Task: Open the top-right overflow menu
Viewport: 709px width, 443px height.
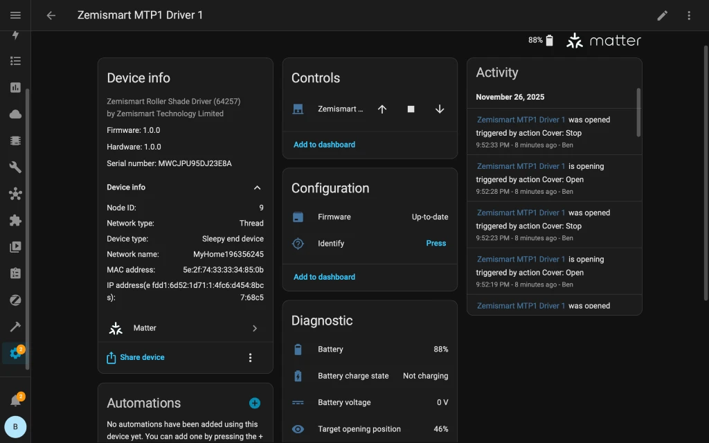Action: (689, 15)
